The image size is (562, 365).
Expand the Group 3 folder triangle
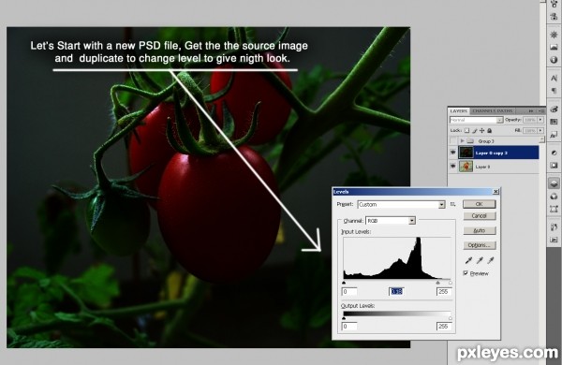pos(463,141)
